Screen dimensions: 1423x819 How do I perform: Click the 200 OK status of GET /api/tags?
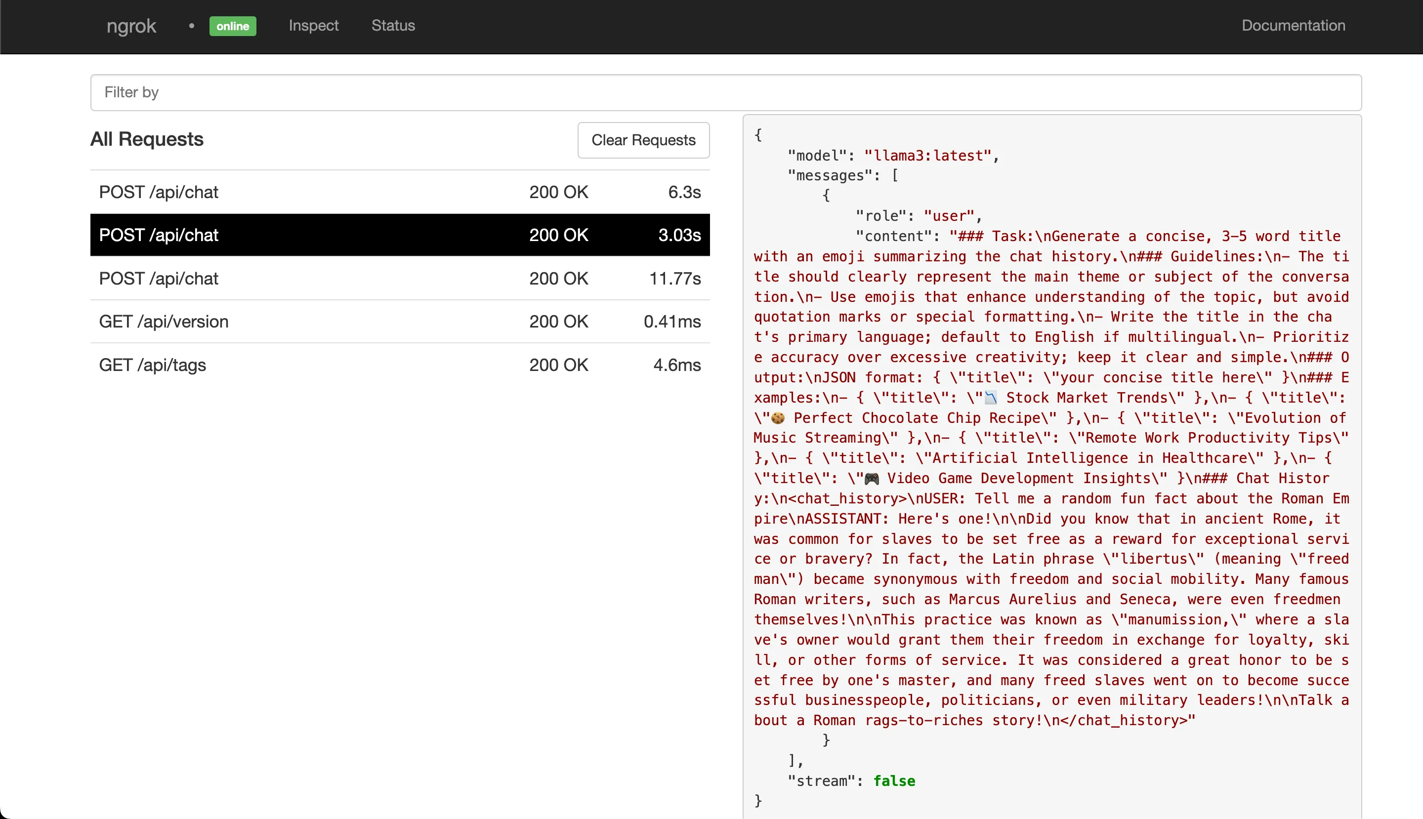(x=558, y=365)
